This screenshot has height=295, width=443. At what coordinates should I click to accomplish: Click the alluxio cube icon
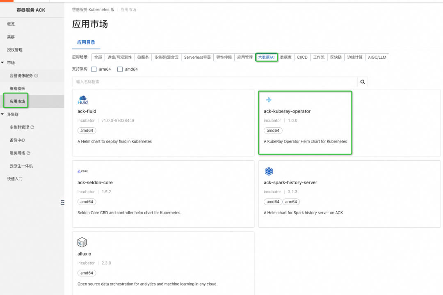(82, 242)
